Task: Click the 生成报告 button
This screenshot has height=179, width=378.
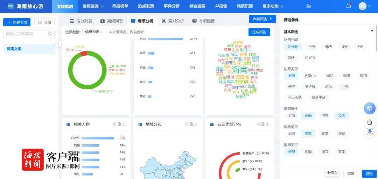Action: pyautogui.click(x=259, y=32)
